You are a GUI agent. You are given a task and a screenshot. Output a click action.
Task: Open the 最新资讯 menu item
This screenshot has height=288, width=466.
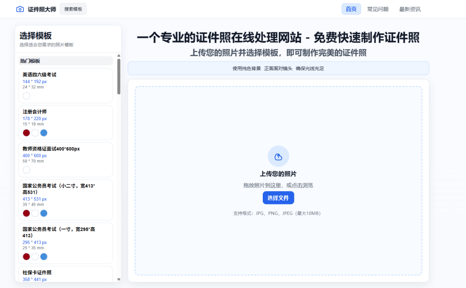pyautogui.click(x=409, y=9)
